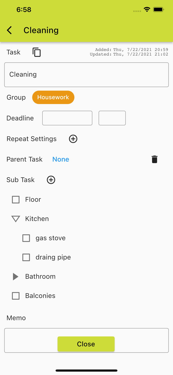This screenshot has width=173, height=375.
Task: Check the Balconies sub task
Action: click(x=15, y=296)
